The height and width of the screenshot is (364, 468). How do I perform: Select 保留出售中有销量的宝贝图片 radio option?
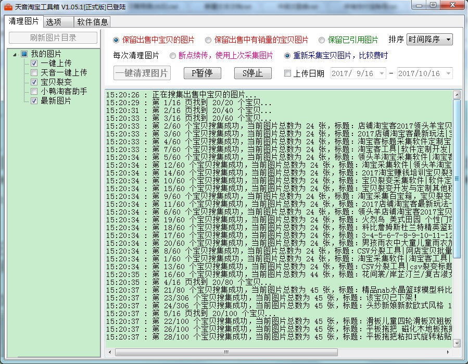pyautogui.click(x=208, y=40)
